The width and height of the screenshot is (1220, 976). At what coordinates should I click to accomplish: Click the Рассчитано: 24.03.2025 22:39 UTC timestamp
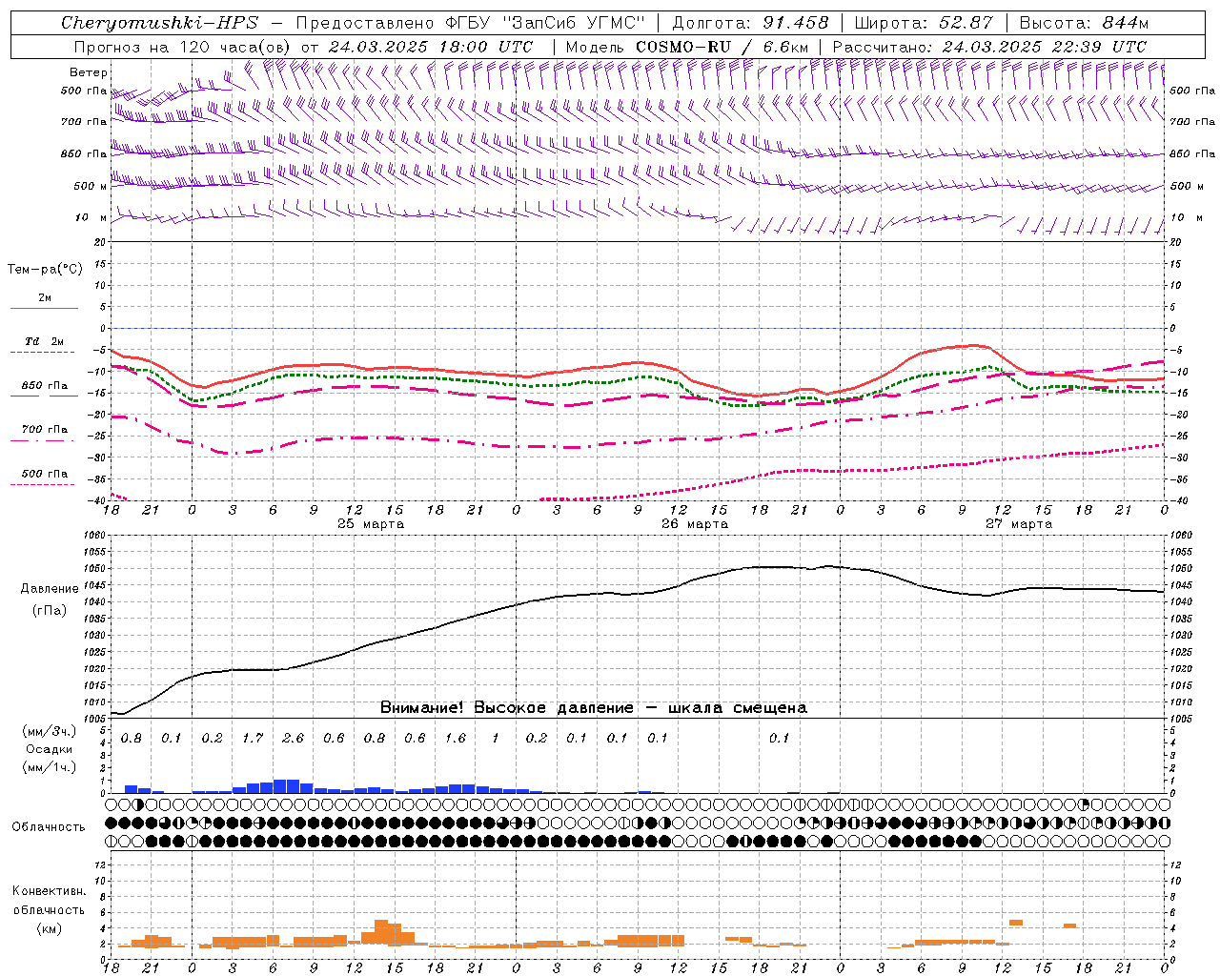coord(989,47)
